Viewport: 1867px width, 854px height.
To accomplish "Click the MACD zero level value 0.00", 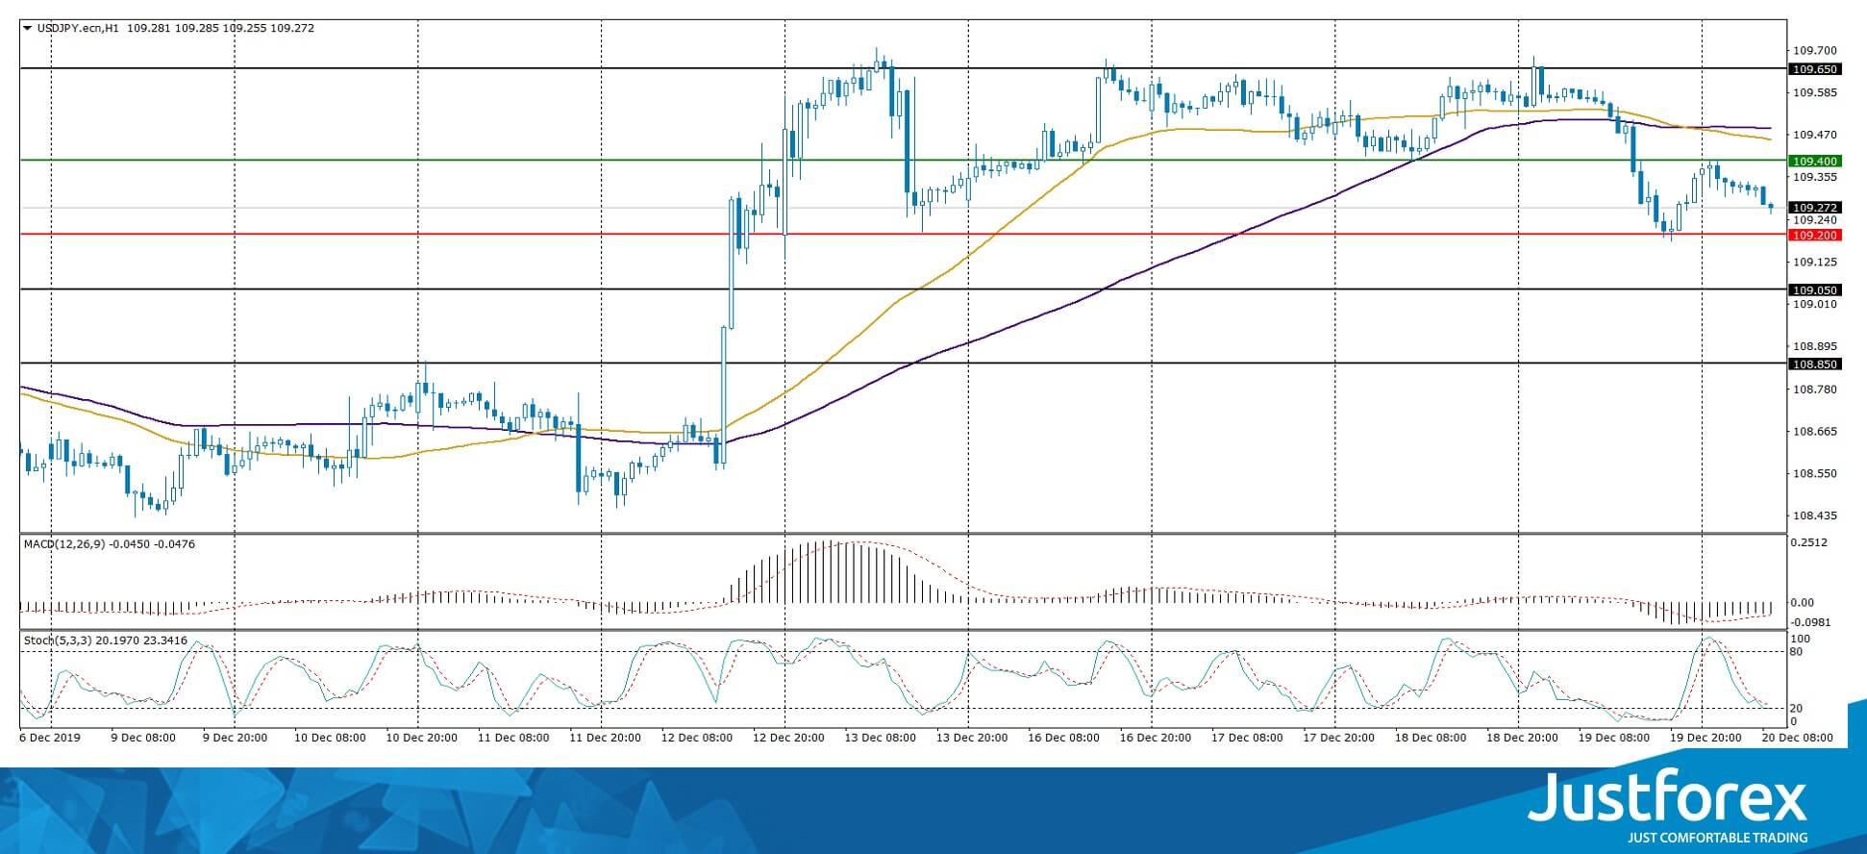I will point(1804,603).
